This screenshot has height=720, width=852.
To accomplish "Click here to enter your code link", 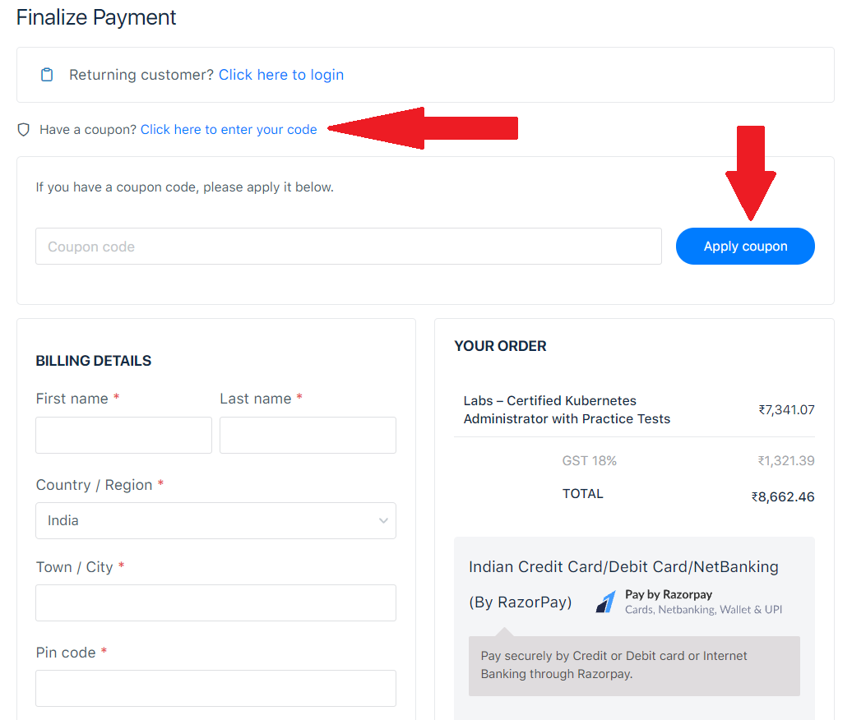I will 229,129.
